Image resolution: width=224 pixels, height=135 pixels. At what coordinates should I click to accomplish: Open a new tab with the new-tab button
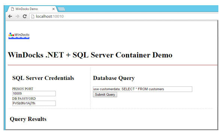[61, 9]
